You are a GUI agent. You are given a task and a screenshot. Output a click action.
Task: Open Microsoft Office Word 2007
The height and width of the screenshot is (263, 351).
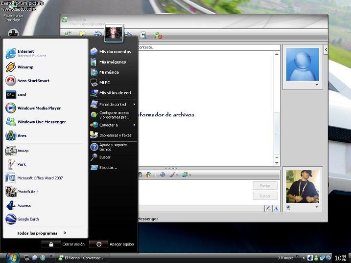coord(45,178)
